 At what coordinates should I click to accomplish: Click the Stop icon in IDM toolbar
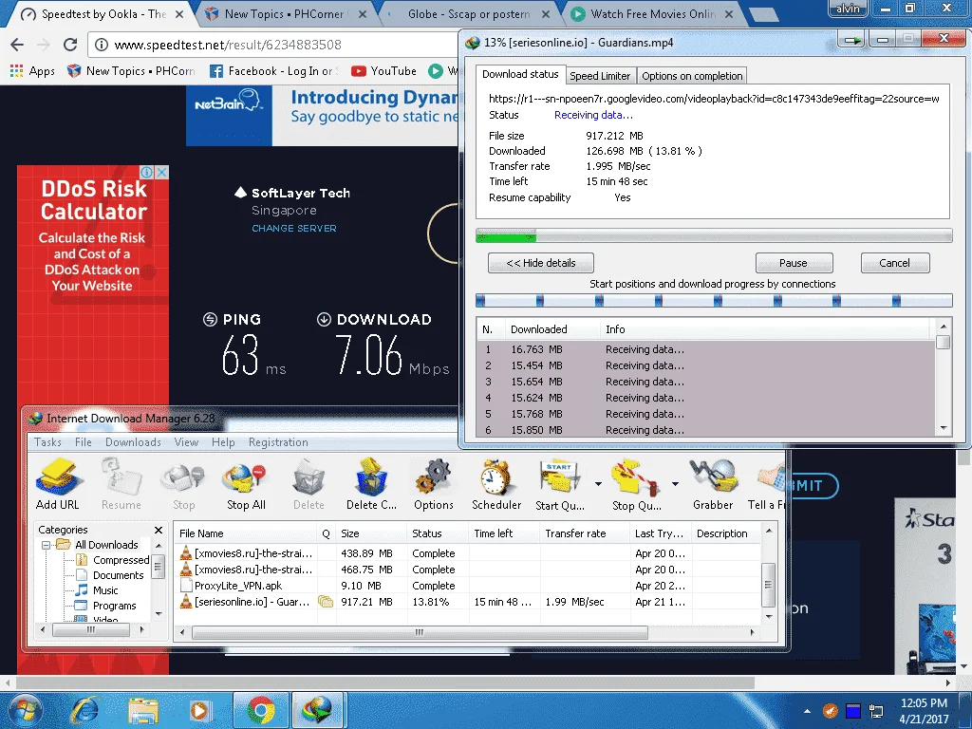click(183, 483)
